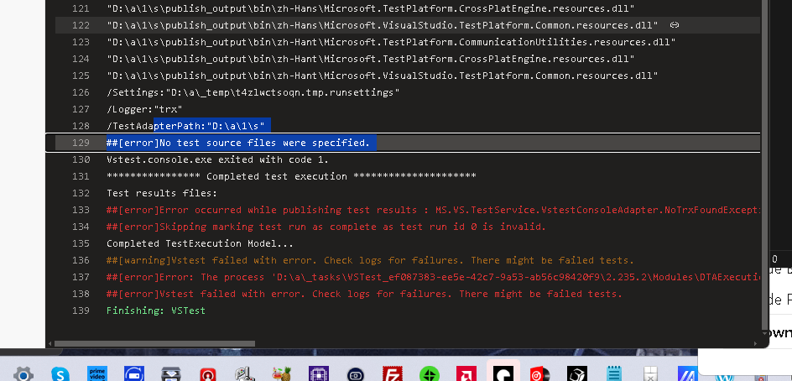The width and height of the screenshot is (792, 381).
Task: Open Settings gear in taskbar
Action: coord(23,374)
